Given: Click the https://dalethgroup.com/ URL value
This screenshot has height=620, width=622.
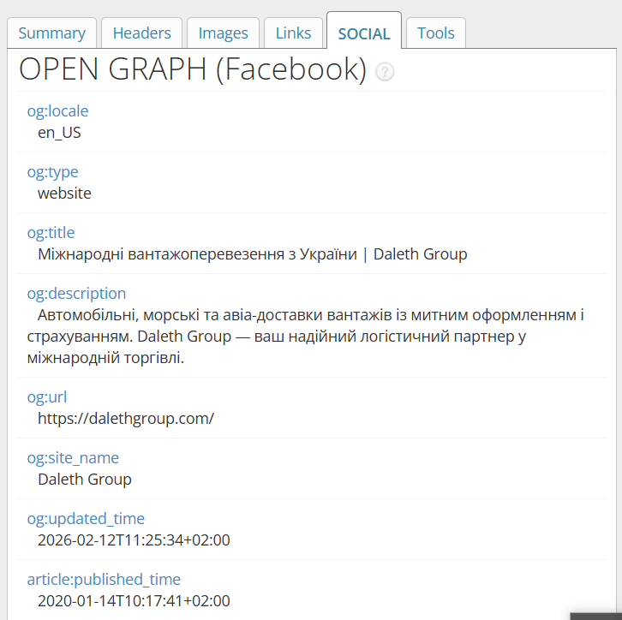Looking at the screenshot, I should [126, 419].
